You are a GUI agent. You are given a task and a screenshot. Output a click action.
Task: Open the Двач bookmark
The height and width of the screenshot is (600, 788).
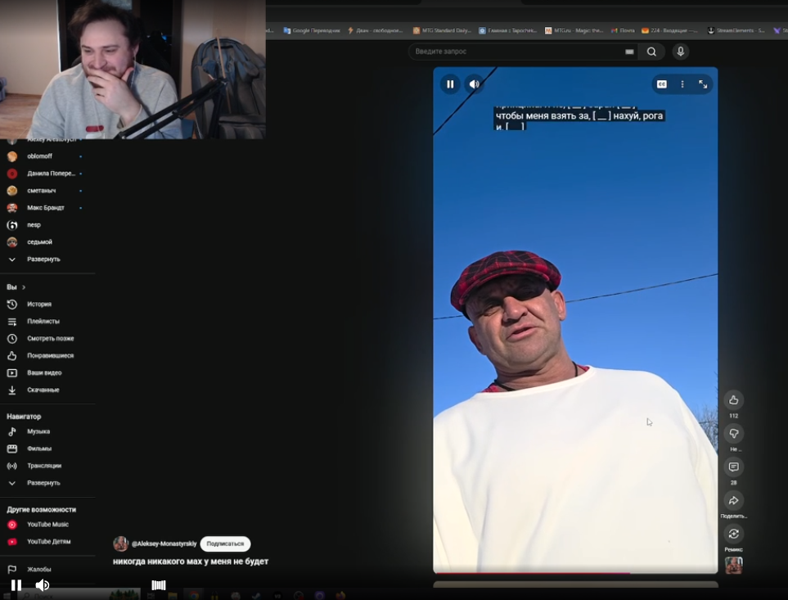pos(376,30)
